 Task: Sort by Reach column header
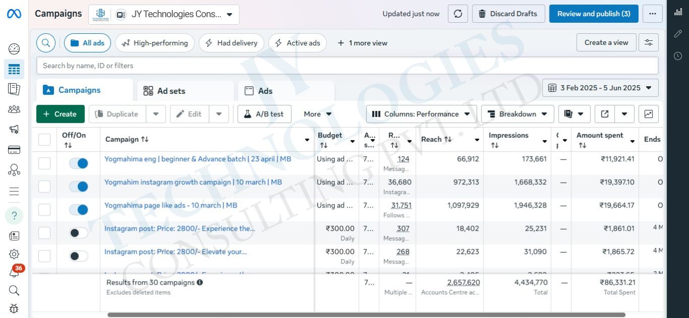[436, 139]
